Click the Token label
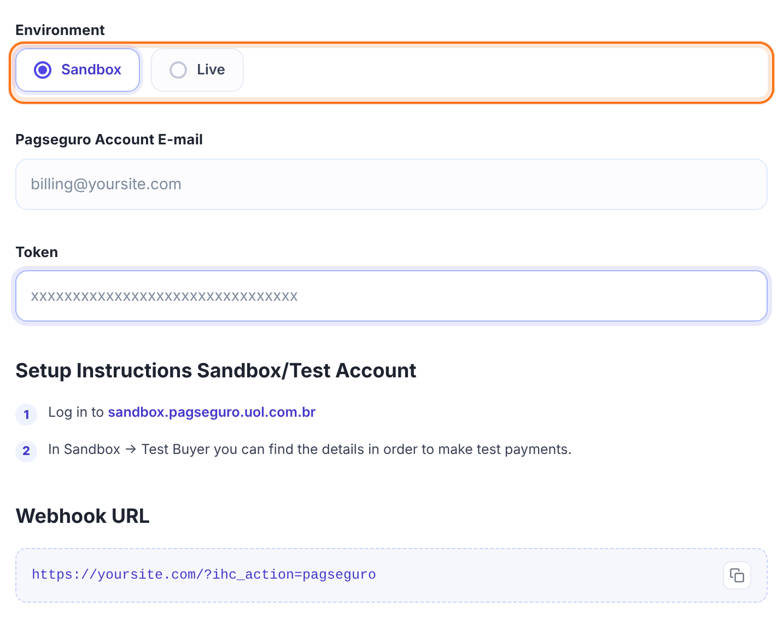783x618 pixels. pos(37,252)
